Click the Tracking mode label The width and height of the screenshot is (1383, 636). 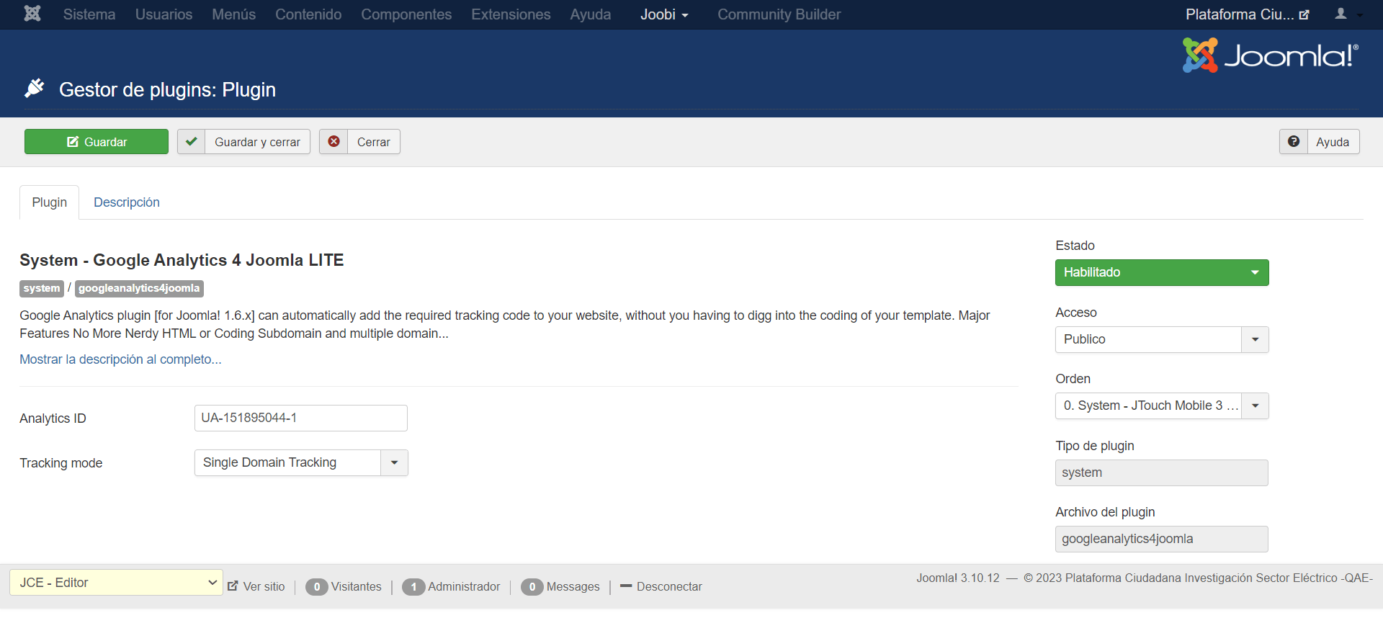coord(61,463)
